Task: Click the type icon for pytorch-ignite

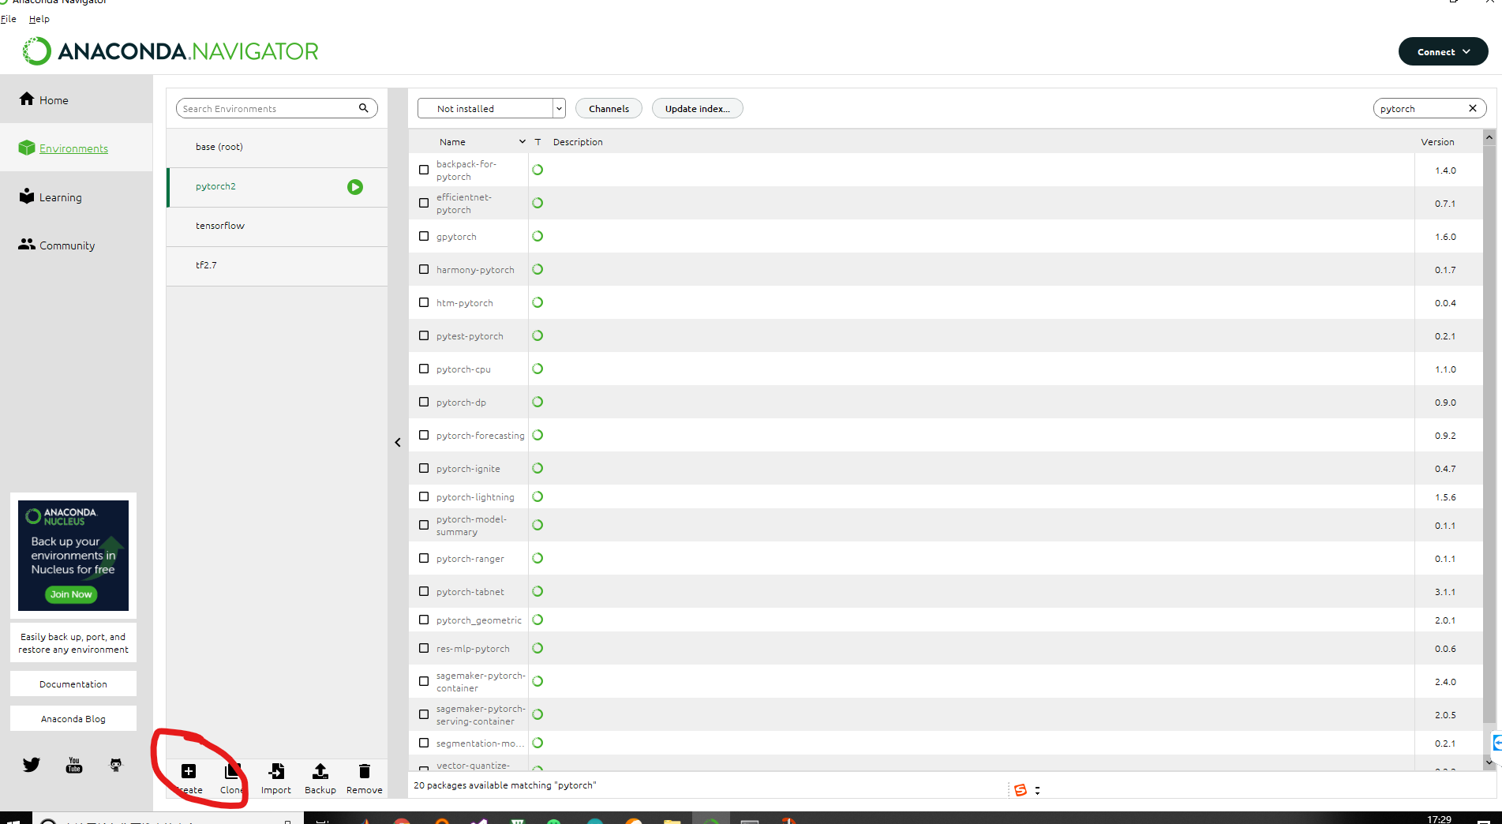Action: pyautogui.click(x=537, y=468)
